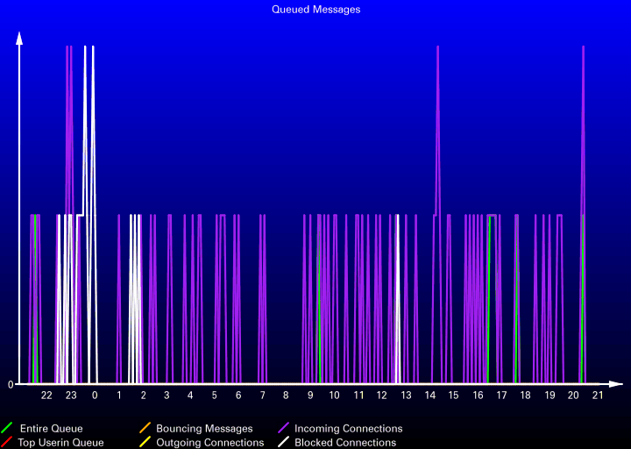Click the hour 22 label on x-axis
This screenshot has height=449, width=631.
coord(47,396)
